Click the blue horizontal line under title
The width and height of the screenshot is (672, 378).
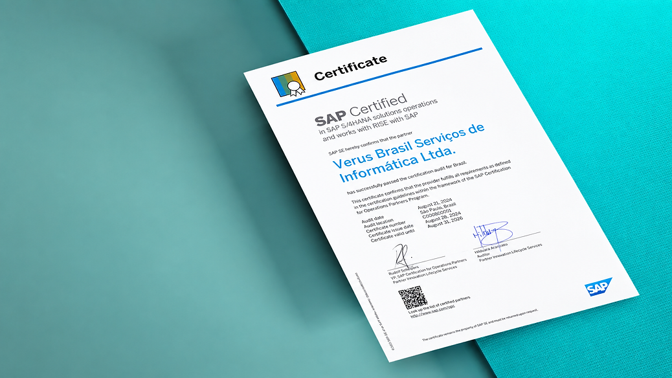pyautogui.click(x=379, y=77)
